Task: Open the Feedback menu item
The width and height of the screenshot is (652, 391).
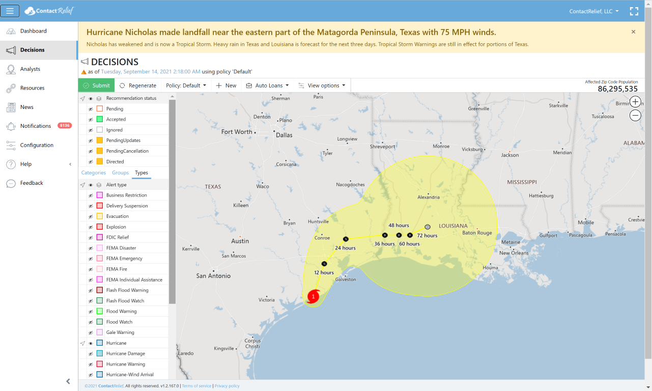Action: pos(39,183)
